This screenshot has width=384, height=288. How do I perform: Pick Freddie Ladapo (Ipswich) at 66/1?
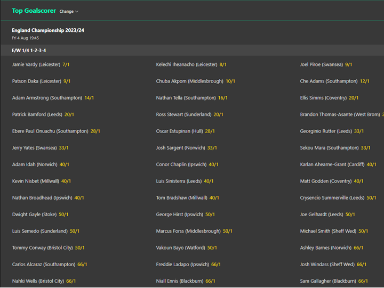tap(188, 264)
